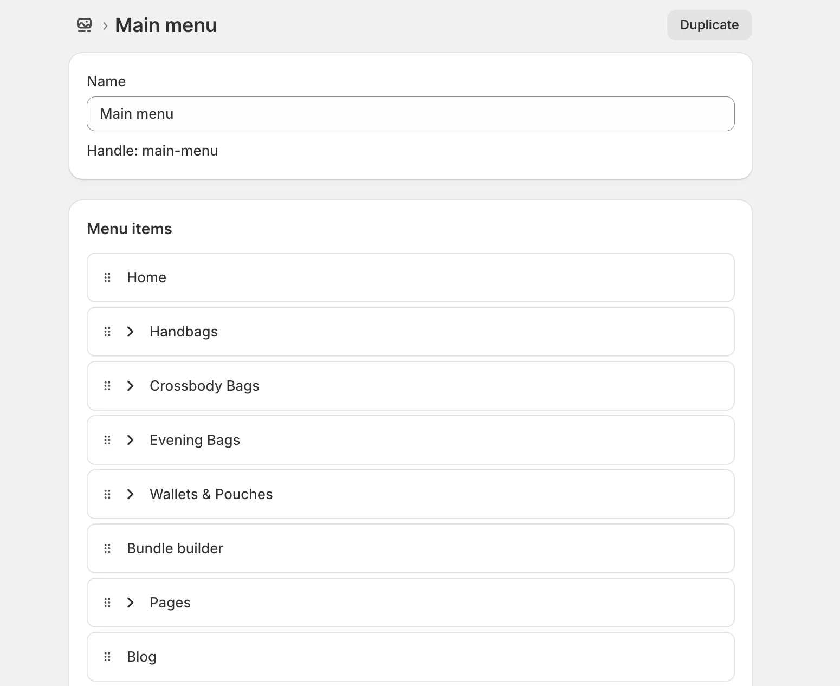The width and height of the screenshot is (840, 686).
Task: Expand the Evening Bags menu item
Action: point(130,440)
